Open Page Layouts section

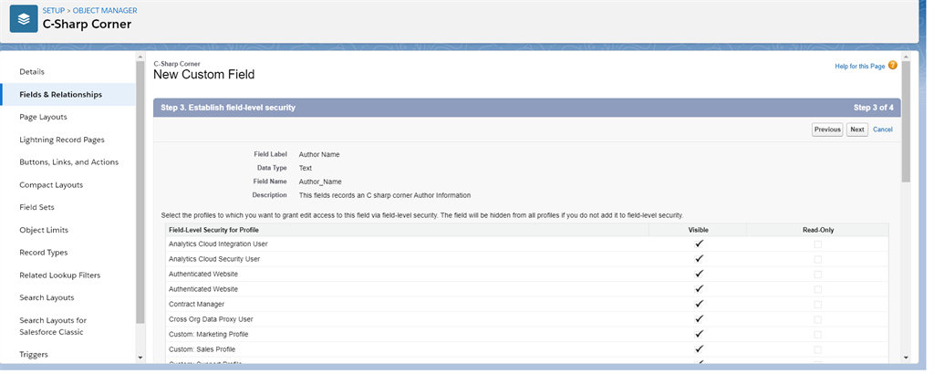point(44,117)
